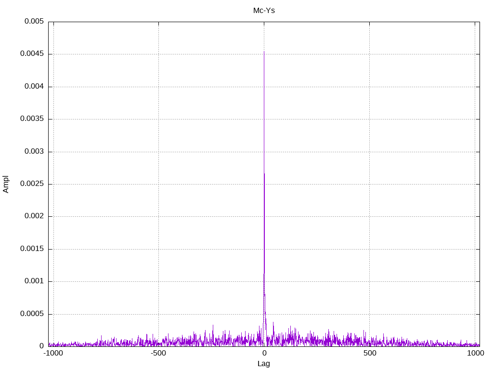This screenshot has height=370, width=493.
Task: Click the y-axis tick value 0.005
Action: pos(34,21)
